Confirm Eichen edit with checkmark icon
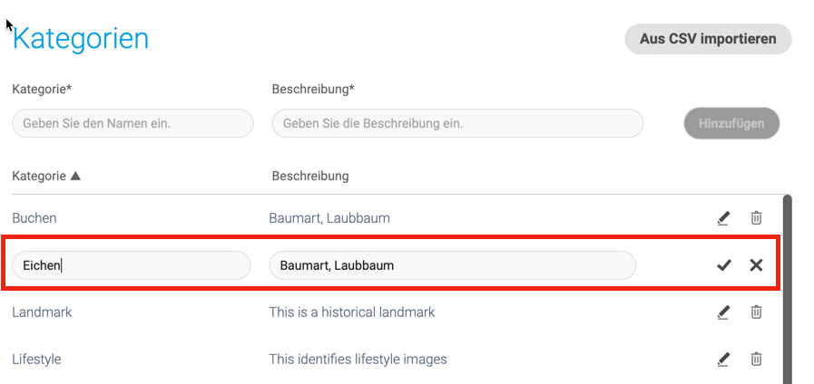This screenshot has height=384, width=814. [x=723, y=265]
